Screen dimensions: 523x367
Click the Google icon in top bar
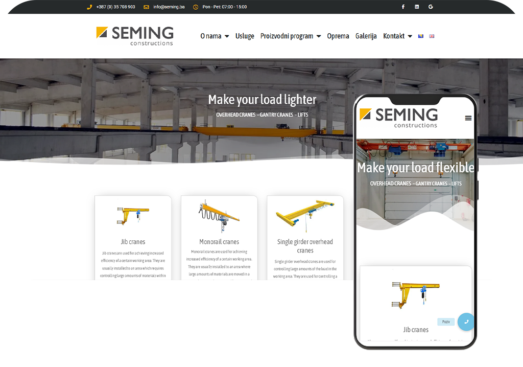[431, 7]
